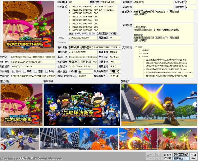Screen dimensions: 198x161
Task: Select ROM row 5 DLC 010083A01D457066
Action: (92, 20)
